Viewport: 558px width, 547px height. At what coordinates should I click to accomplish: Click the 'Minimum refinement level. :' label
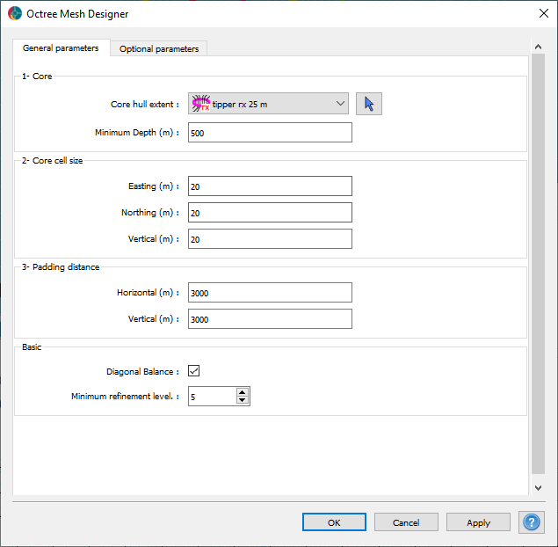pos(125,397)
